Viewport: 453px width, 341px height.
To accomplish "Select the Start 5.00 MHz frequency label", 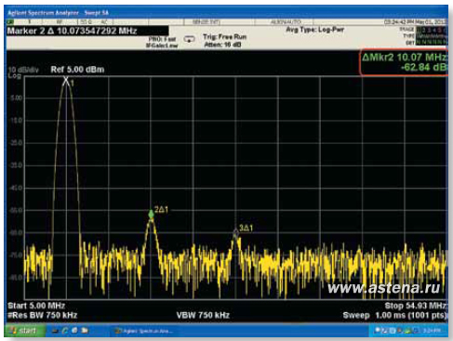I will point(36,306).
